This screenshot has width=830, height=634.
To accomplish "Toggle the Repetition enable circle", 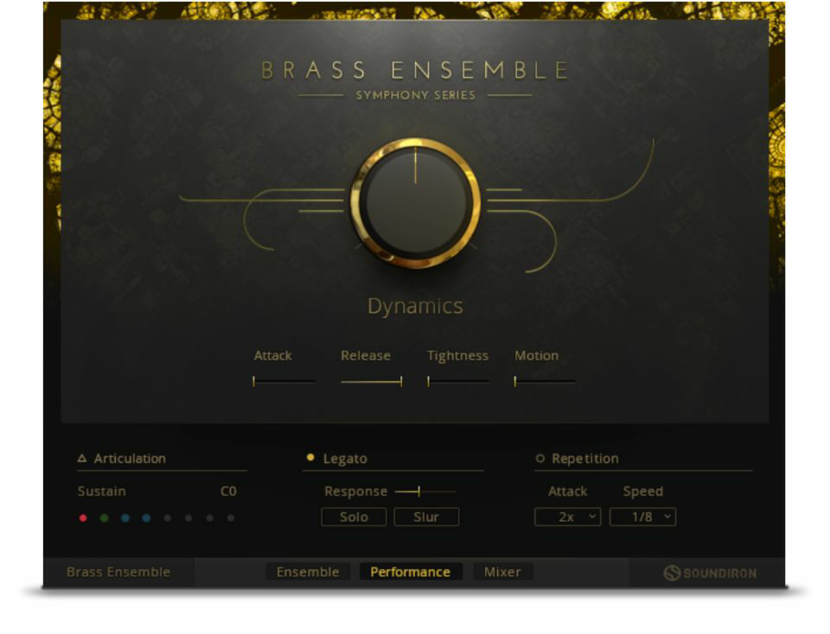I will (539, 459).
